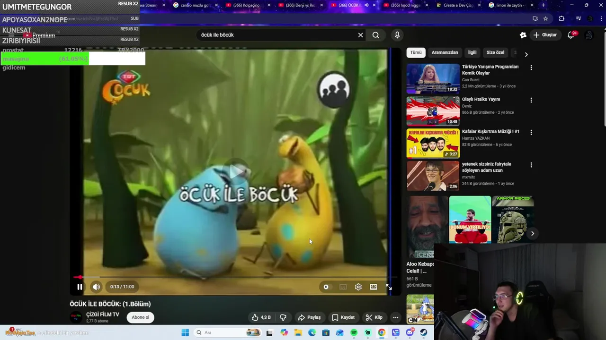
Task: Click the icon left of the Oluştur button
Action: [x=523, y=35]
